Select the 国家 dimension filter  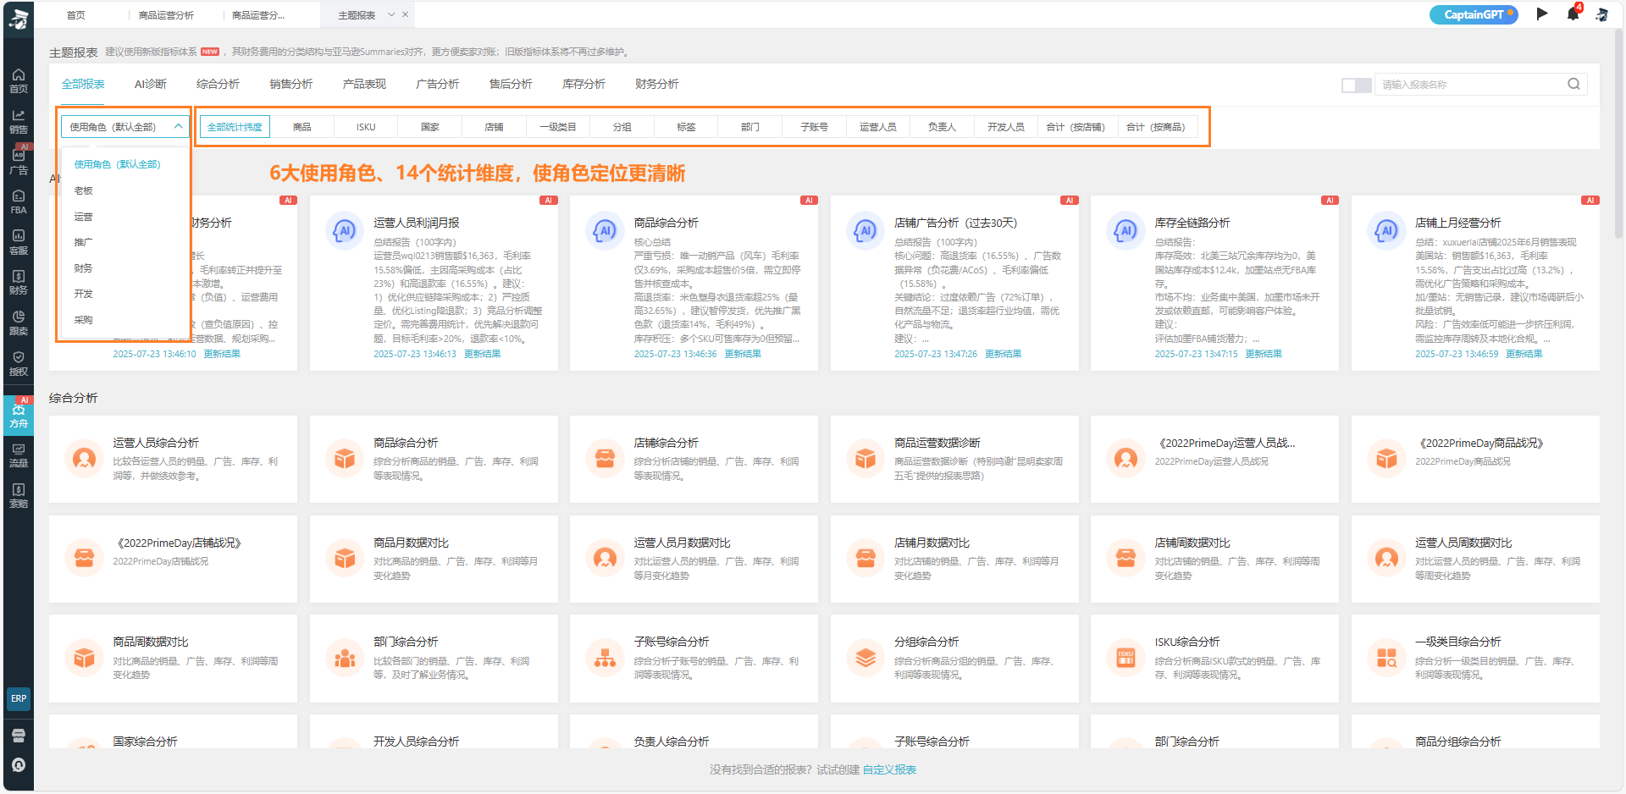click(430, 127)
